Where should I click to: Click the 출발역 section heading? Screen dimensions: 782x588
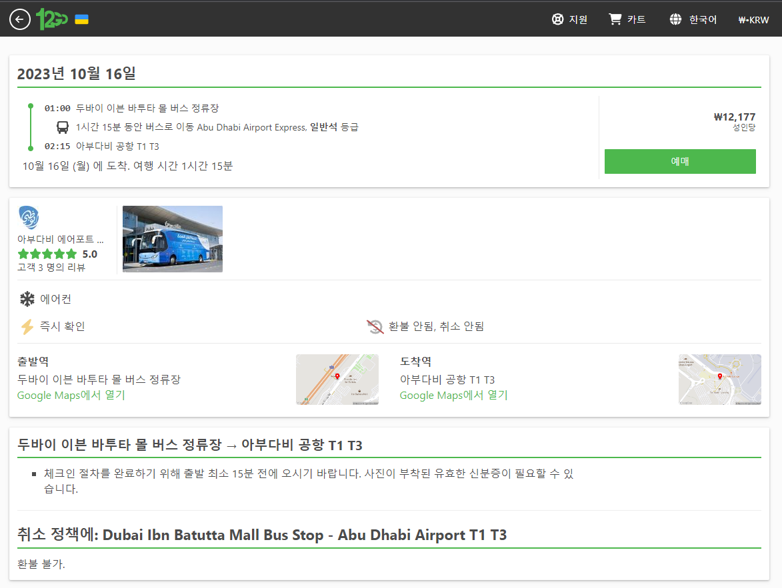[x=33, y=362]
